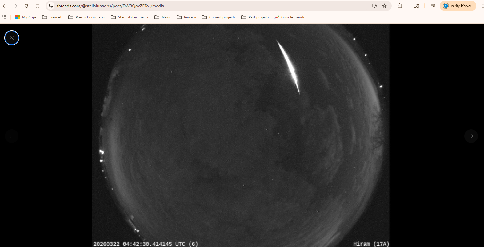Open Start of day checks folder
This screenshot has height=247, width=484.
coord(130,17)
